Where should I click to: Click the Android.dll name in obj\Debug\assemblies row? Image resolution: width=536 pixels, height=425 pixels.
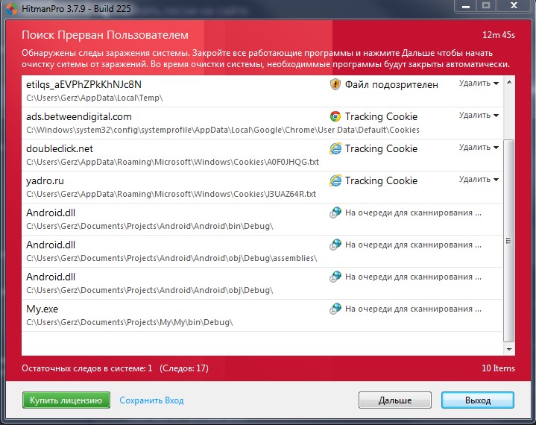(51, 245)
